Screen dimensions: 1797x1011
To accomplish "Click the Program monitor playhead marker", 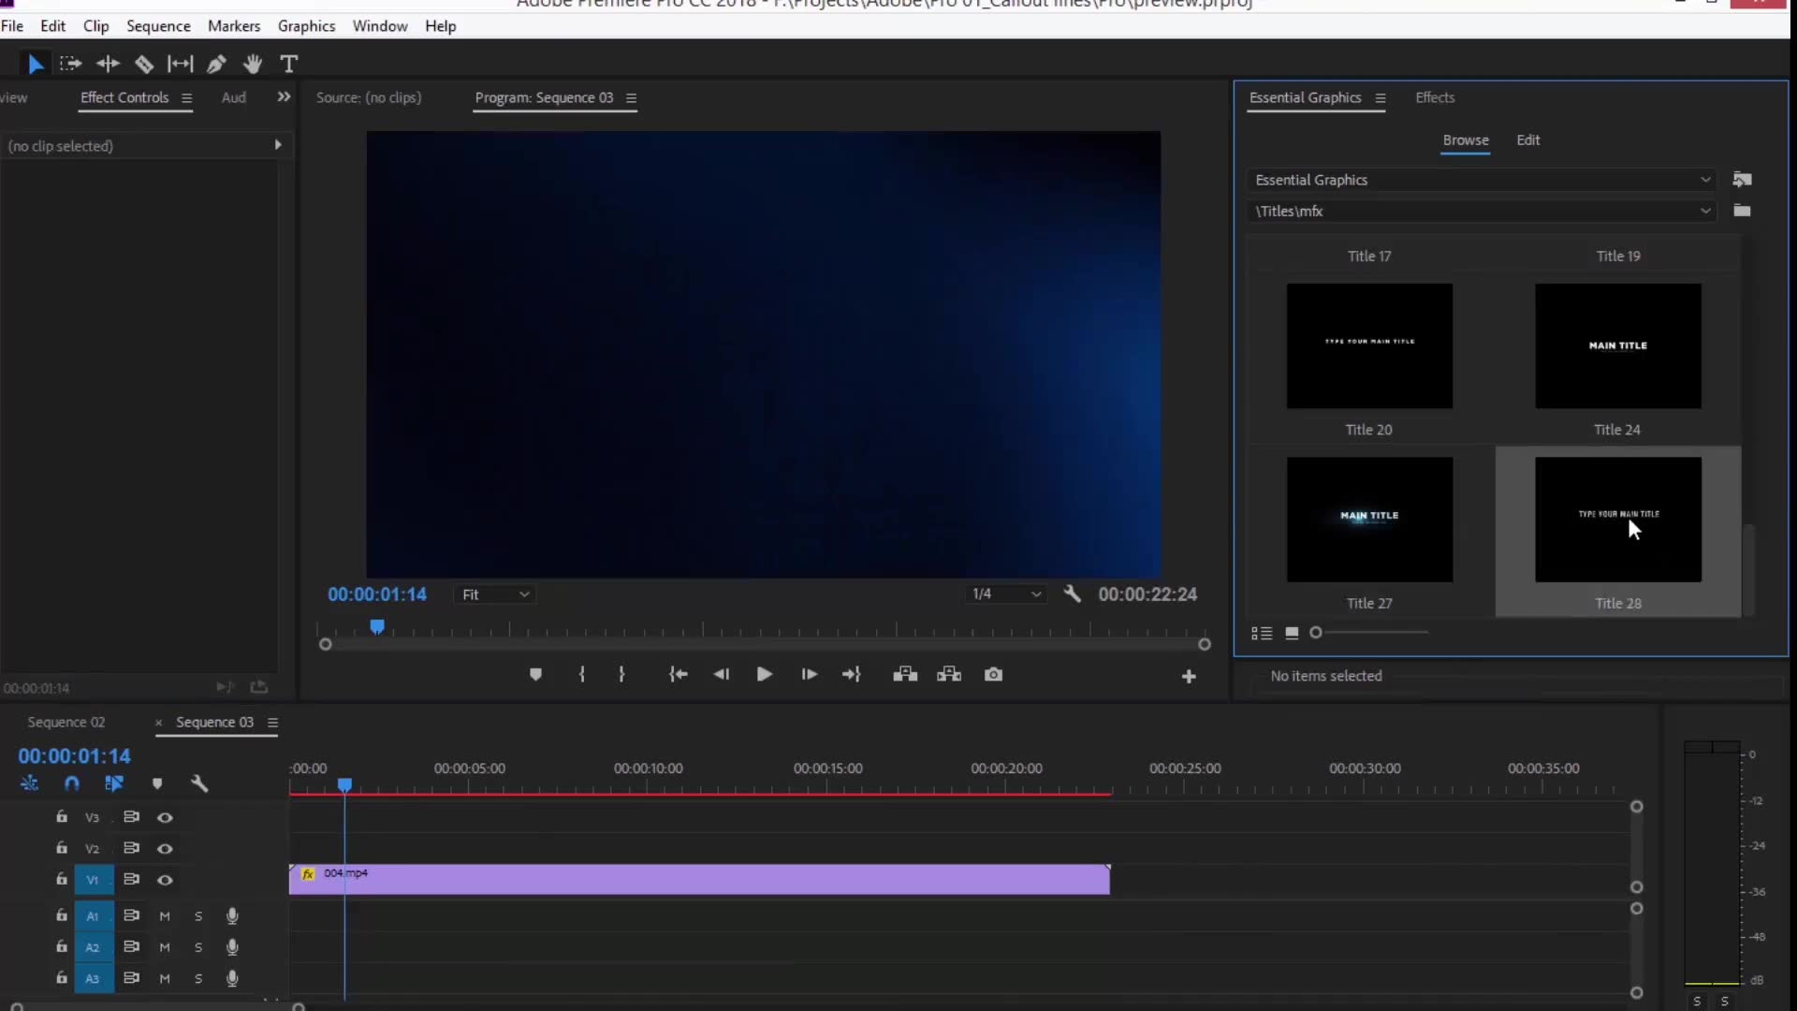I will (377, 626).
